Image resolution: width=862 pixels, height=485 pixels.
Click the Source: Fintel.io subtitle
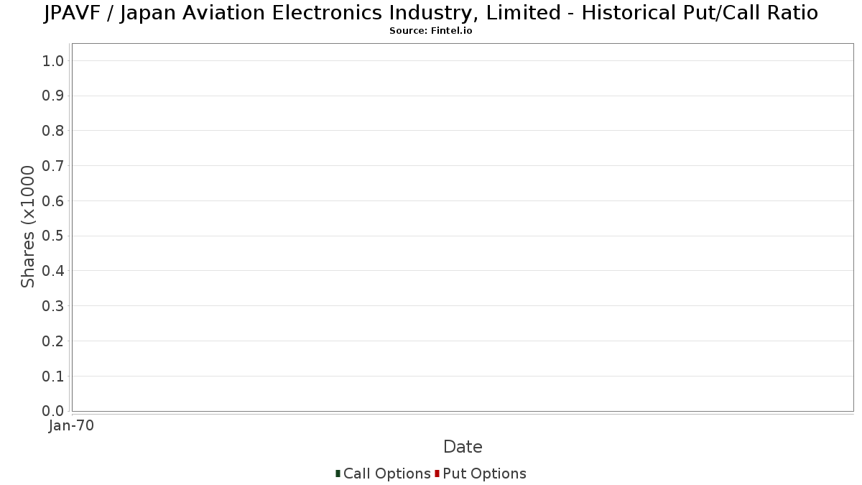tap(431, 31)
